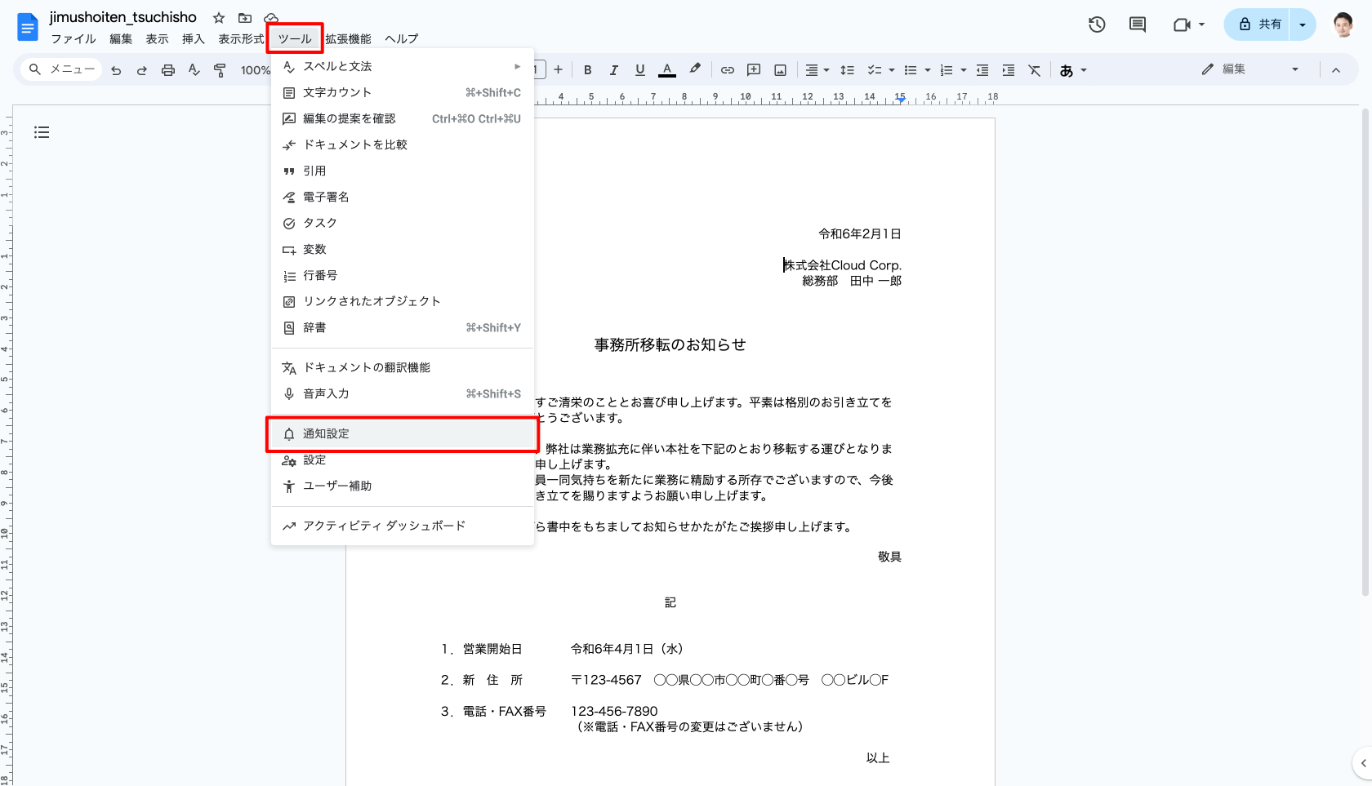This screenshot has height=786, width=1372.
Task: Open the ヘルプ menu
Action: (401, 38)
